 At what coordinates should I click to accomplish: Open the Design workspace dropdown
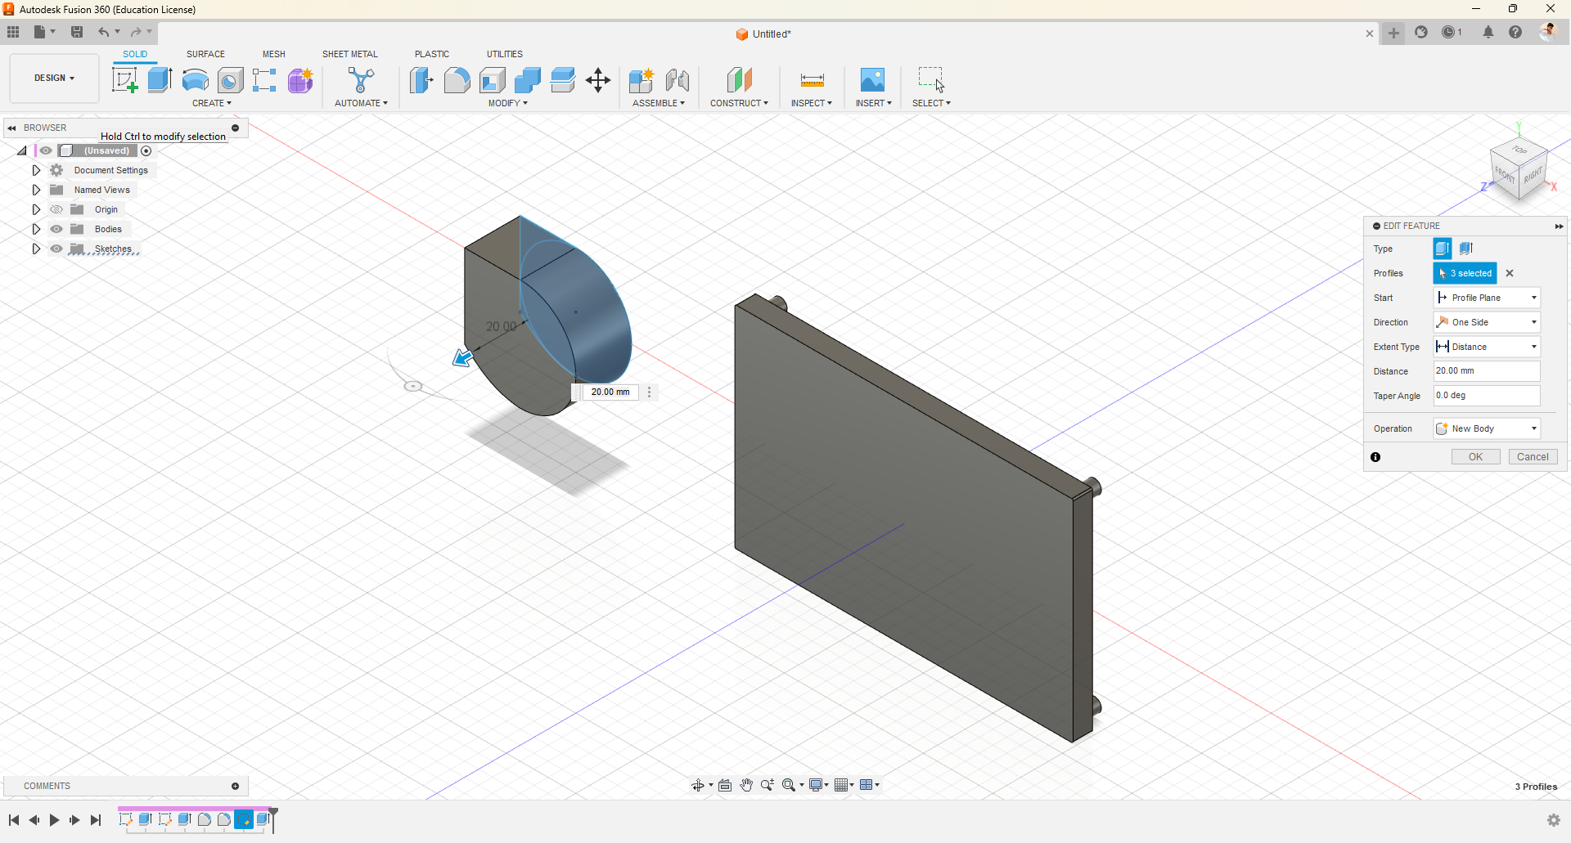pos(54,78)
